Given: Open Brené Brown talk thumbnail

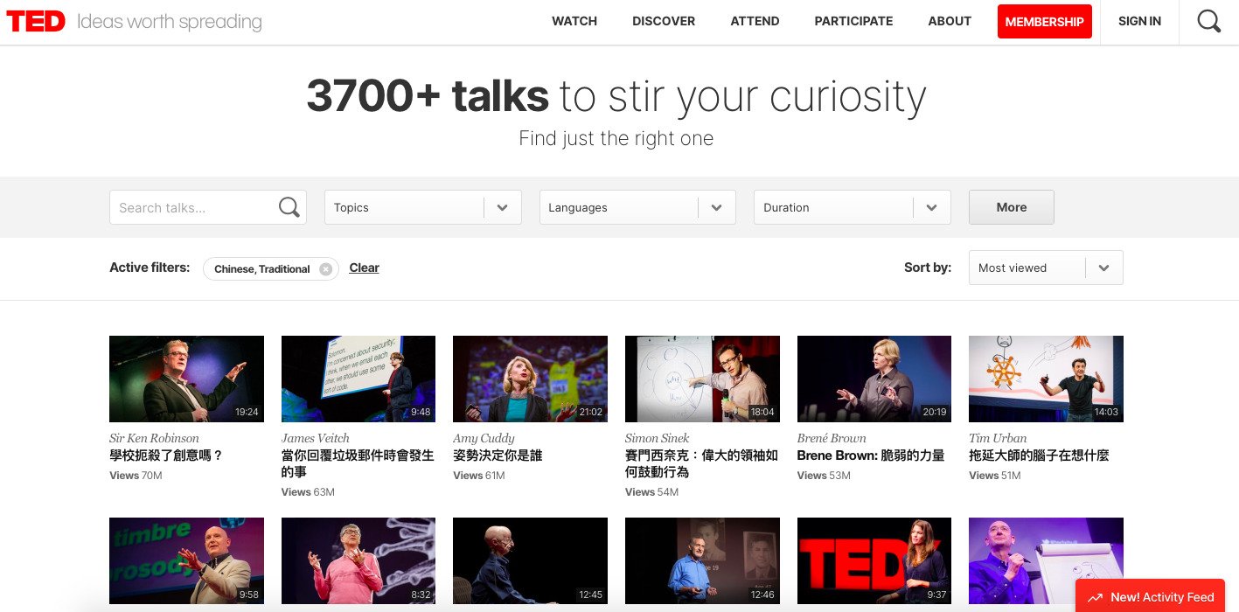Looking at the screenshot, I should 874,379.
